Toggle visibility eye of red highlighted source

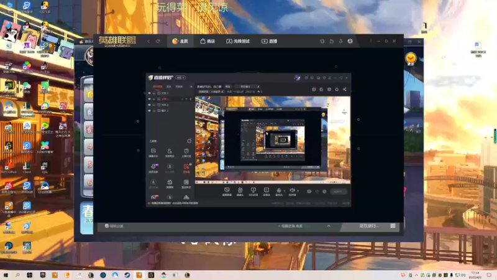point(149,99)
